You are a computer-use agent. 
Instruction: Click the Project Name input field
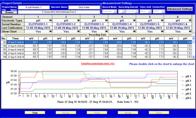33,7
